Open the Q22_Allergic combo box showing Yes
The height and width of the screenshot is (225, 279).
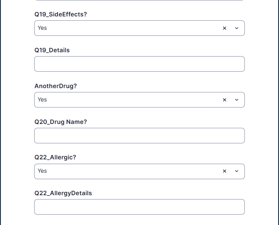pos(125,171)
